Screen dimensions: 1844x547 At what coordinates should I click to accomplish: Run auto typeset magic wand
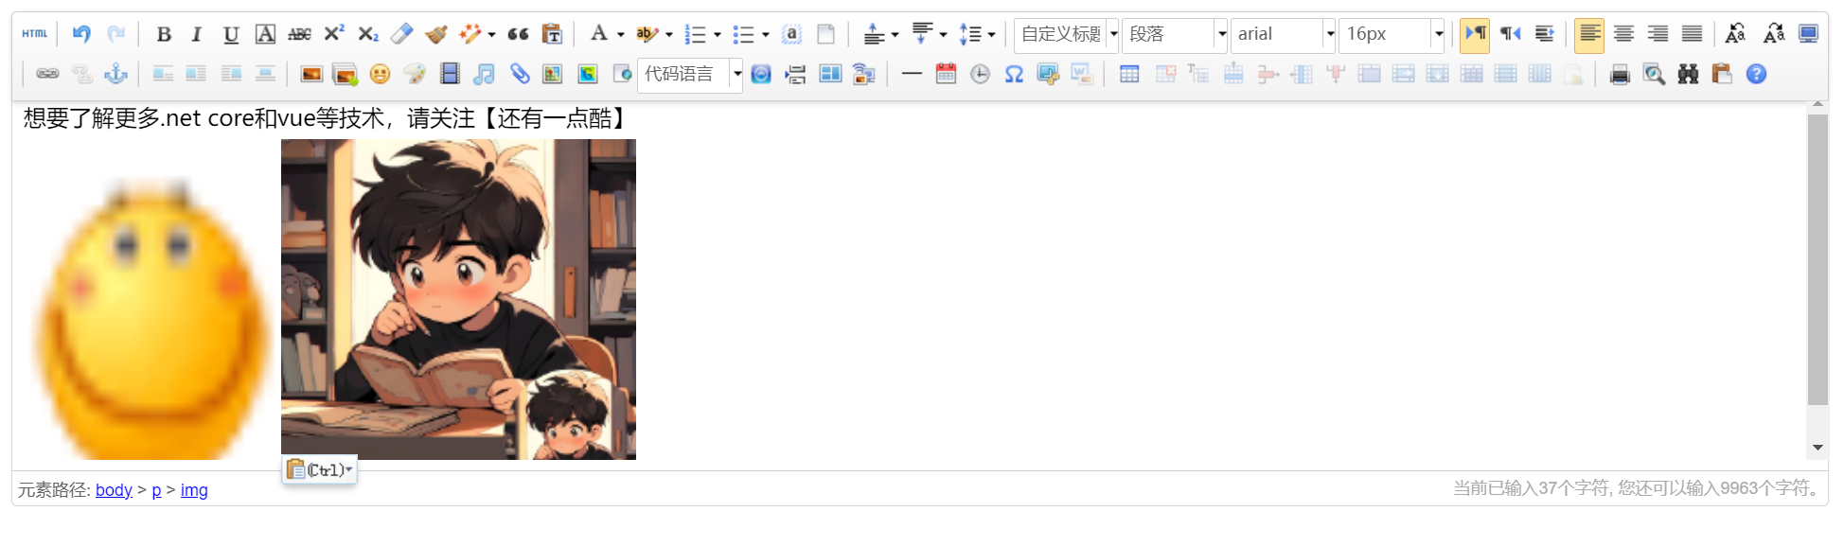click(x=470, y=34)
